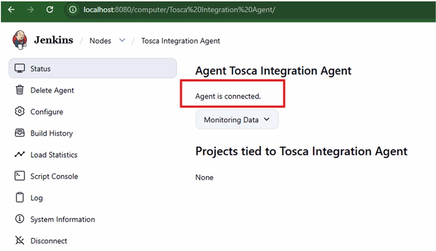Image resolution: width=436 pixels, height=251 pixels.
Task: Click the System Information info icon
Action: point(20,219)
